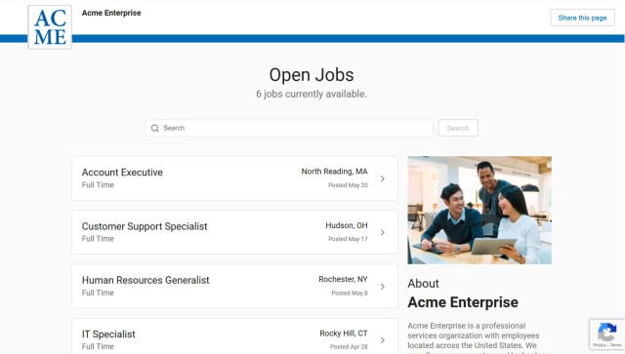The image size is (625, 354).
Task: Click the Open Jobs heading
Action: [312, 75]
